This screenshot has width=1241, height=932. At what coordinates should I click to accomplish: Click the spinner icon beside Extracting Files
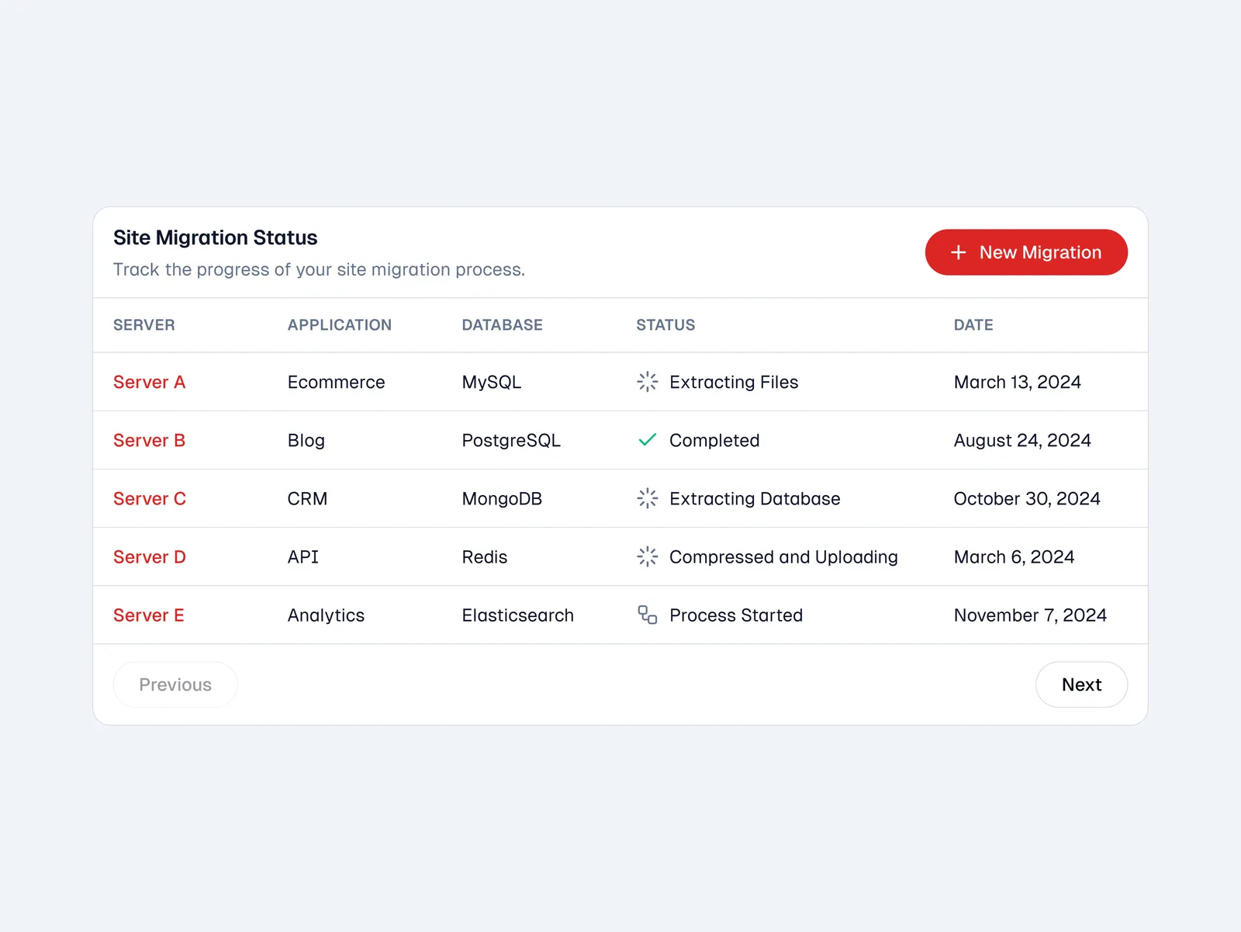pyautogui.click(x=647, y=382)
